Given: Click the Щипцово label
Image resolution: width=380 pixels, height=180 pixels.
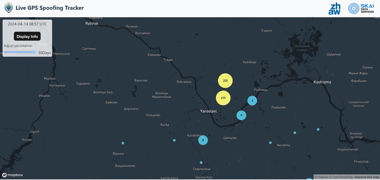Looking at the screenshot, I should (x=230, y=138).
